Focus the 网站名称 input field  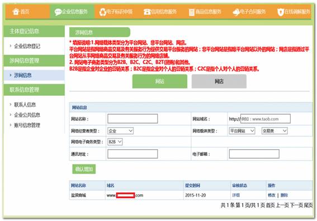coord(133,119)
